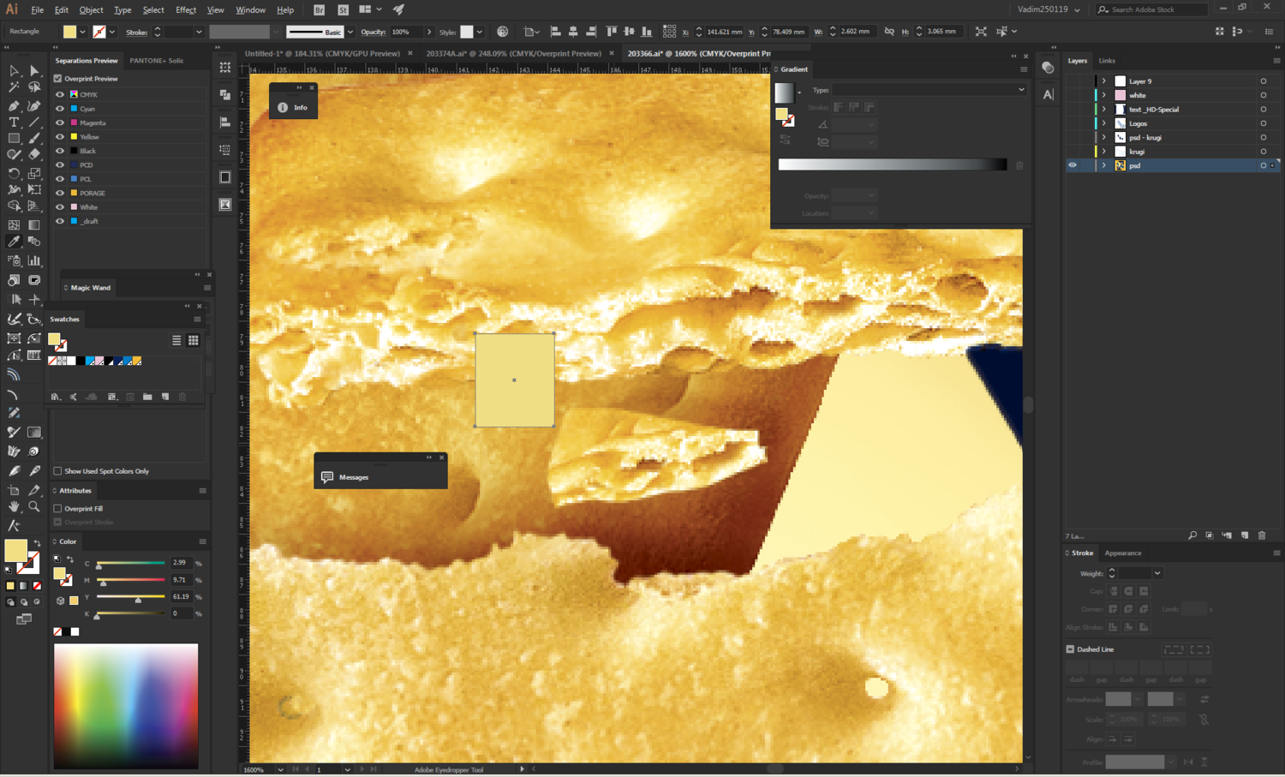The height and width of the screenshot is (777, 1285).
Task: Expand the Layer 9 layer
Action: point(1104,81)
